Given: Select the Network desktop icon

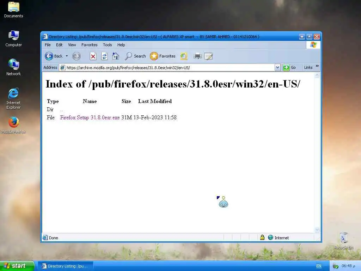Looking at the screenshot, I should pos(14,67).
